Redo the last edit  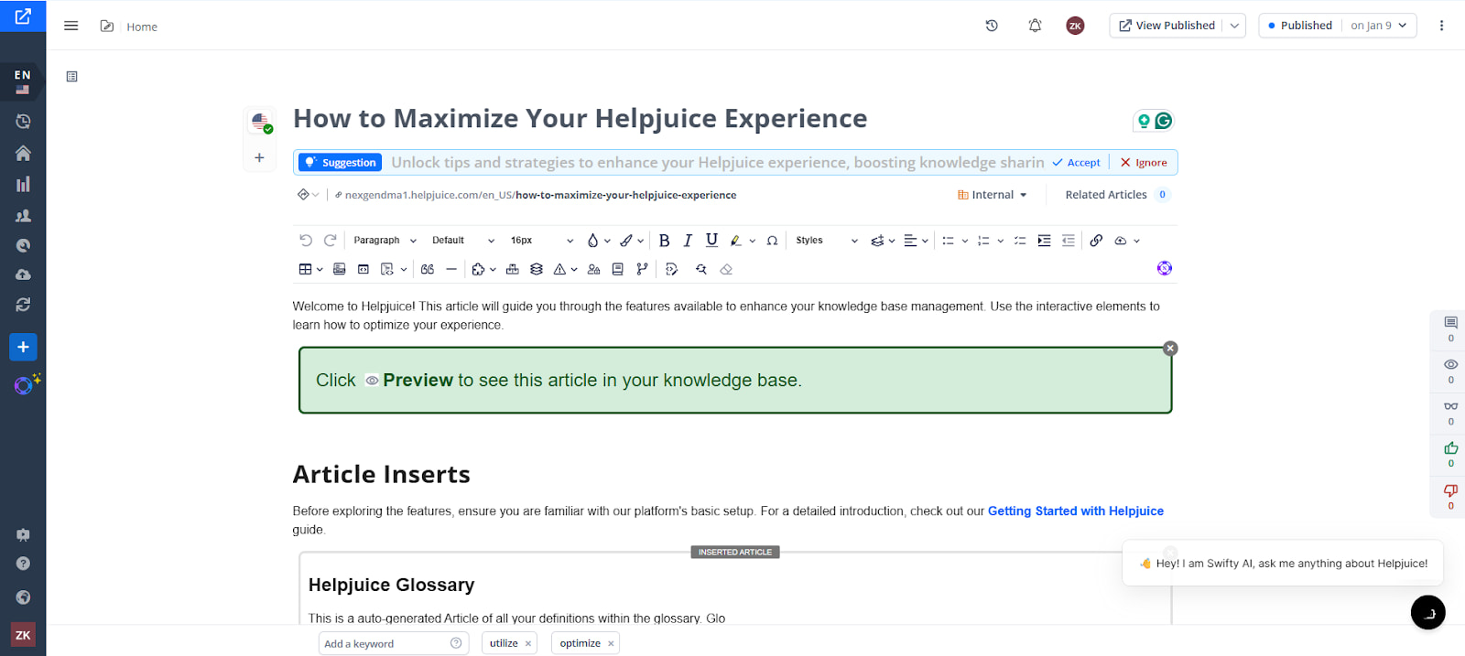(331, 241)
